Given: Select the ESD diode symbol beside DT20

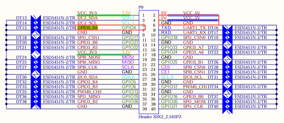Looking at the screenshot, I should [36, 42].
